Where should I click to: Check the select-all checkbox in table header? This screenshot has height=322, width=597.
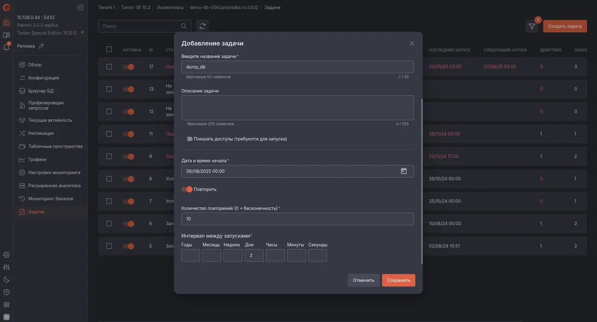(x=108, y=48)
